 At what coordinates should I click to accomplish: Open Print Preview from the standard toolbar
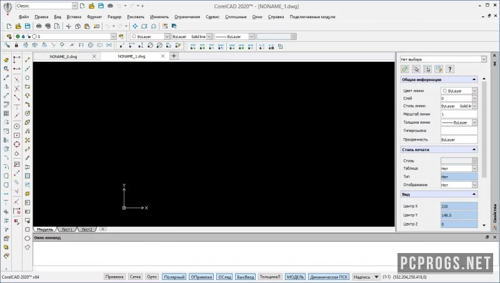(x=57, y=26)
